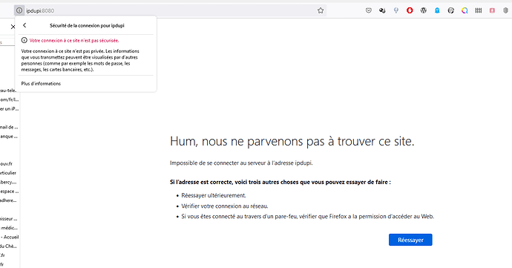Click the site information icon in address bar
The image size is (512, 268).
point(19,10)
